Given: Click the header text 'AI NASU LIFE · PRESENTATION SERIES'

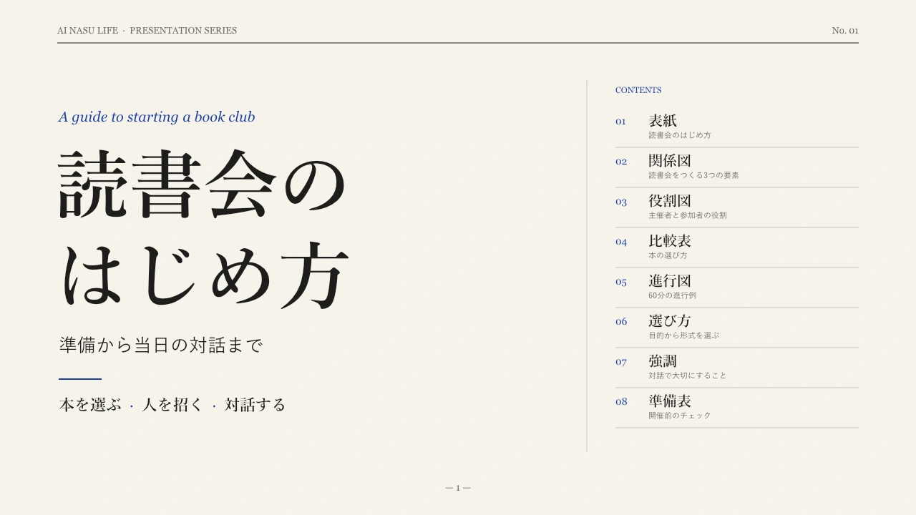Looking at the screenshot, I should point(147,30).
